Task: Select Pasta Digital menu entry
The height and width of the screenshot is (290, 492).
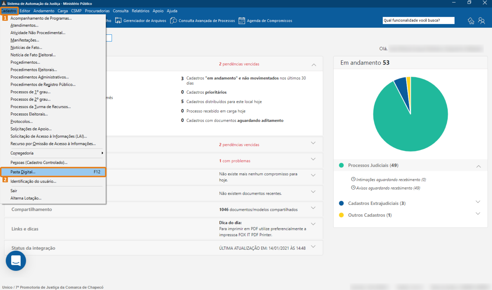Action: tap(53, 172)
